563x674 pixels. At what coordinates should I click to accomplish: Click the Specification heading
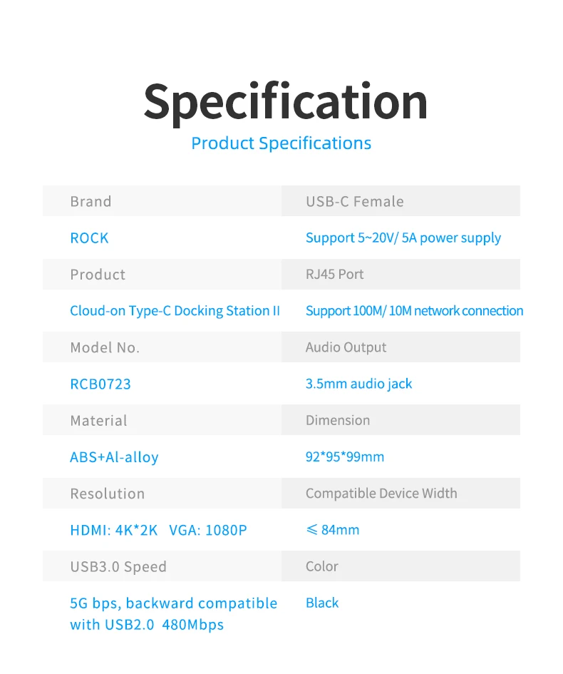pos(286,102)
